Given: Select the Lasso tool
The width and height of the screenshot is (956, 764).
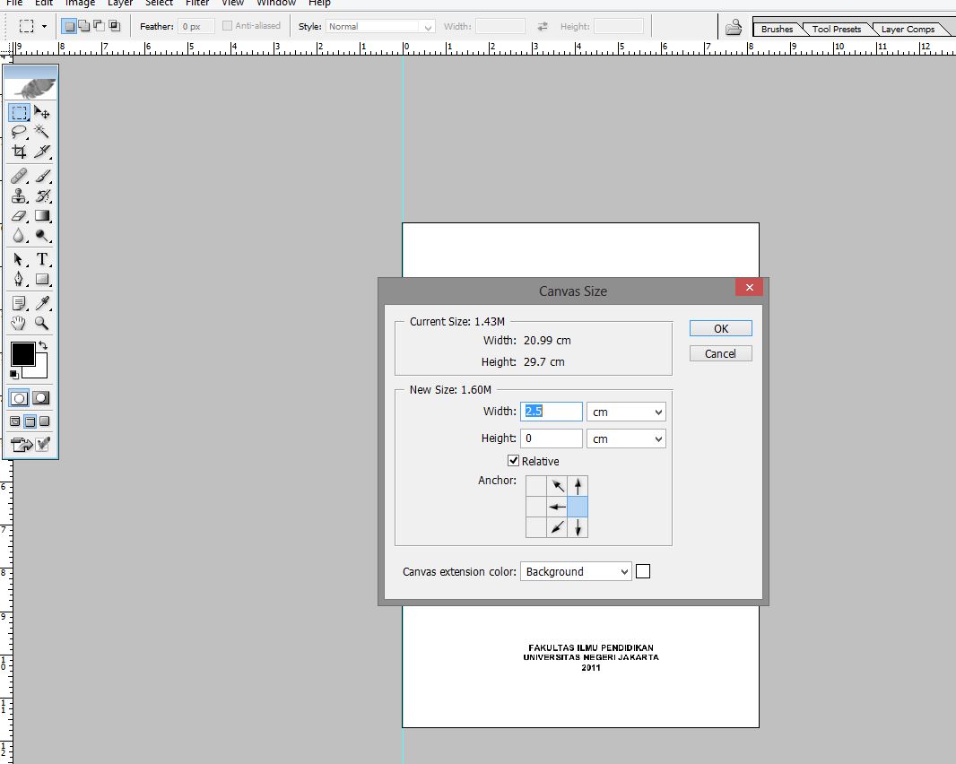Looking at the screenshot, I should 18,132.
